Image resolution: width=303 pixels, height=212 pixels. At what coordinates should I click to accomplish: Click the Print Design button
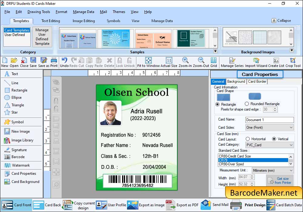tap(248, 205)
